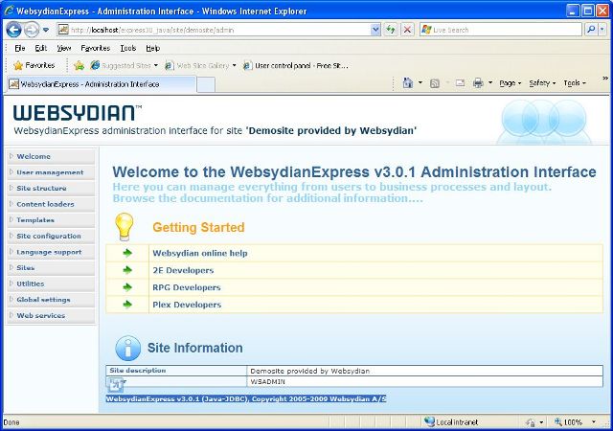
Task: Open Global settings in the sidebar
Action: (51, 300)
